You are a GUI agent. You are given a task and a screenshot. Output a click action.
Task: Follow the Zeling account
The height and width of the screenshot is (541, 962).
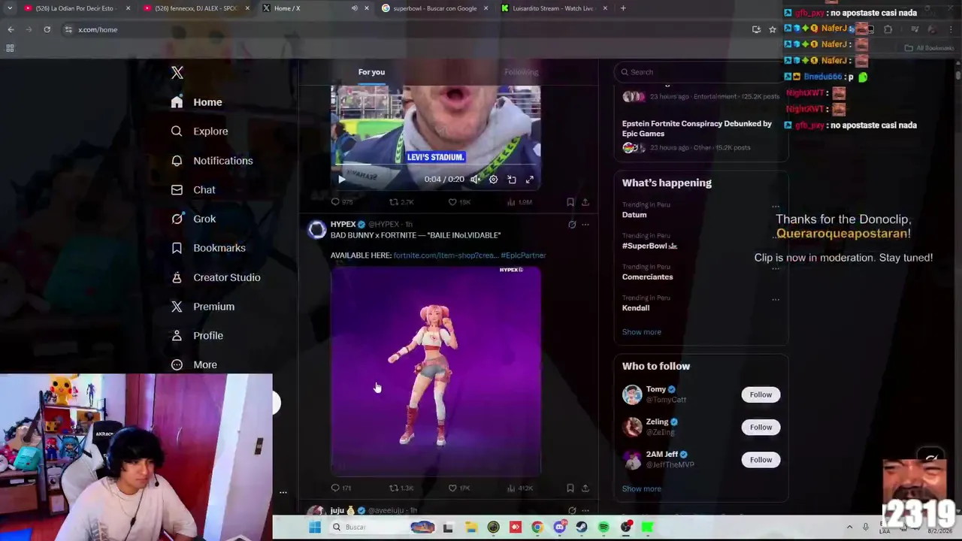[761, 427]
